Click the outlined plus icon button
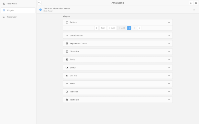The width and height of the screenshot is (199, 124). pyautogui.click(x=96, y=28)
